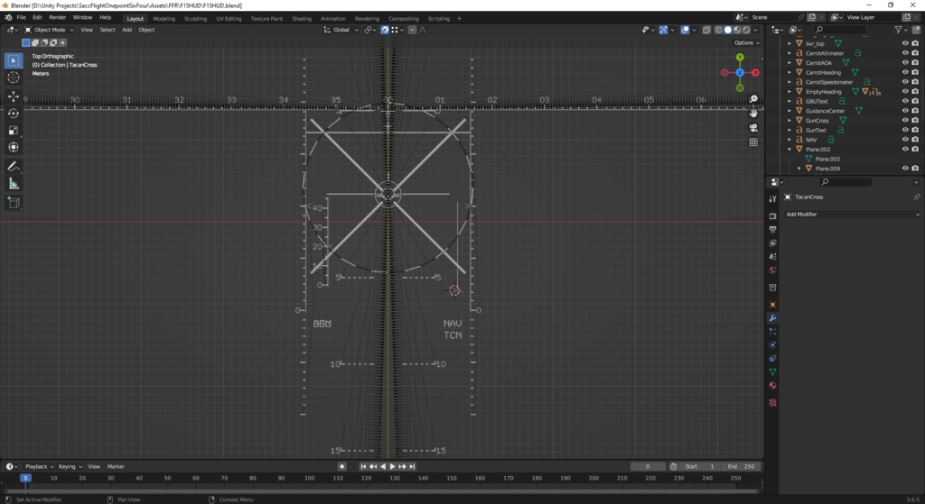925x504 pixels.
Task: Click the pan view hand icon
Action: [x=753, y=113]
